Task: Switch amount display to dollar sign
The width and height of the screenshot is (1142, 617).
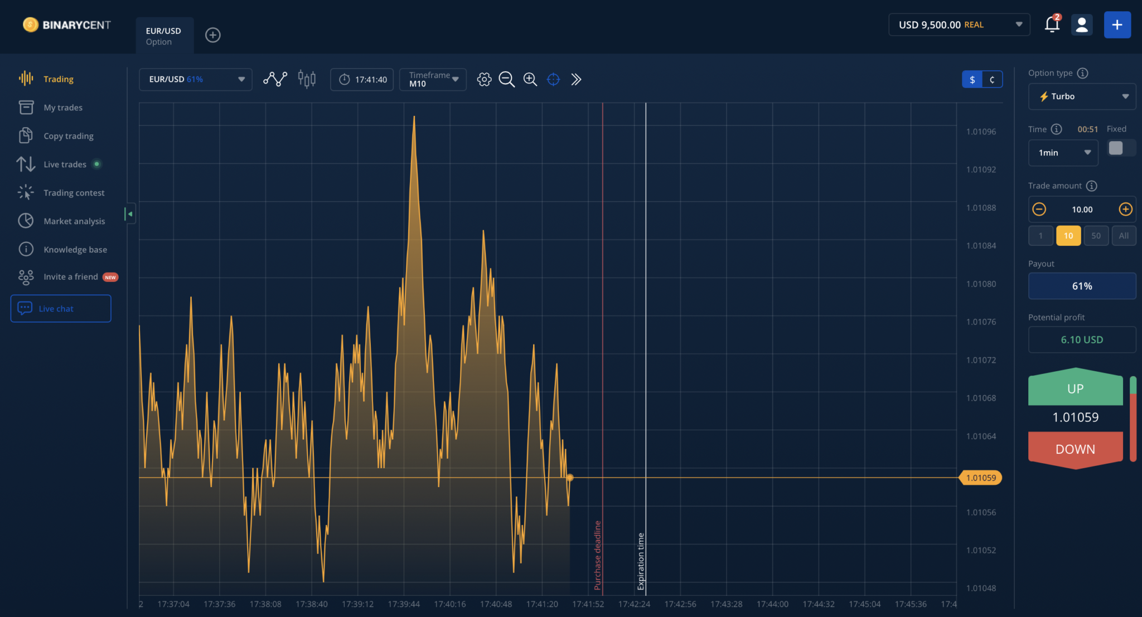Action: (972, 79)
